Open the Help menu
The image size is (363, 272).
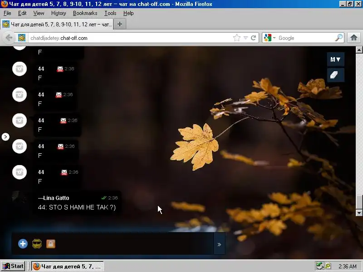[128, 13]
